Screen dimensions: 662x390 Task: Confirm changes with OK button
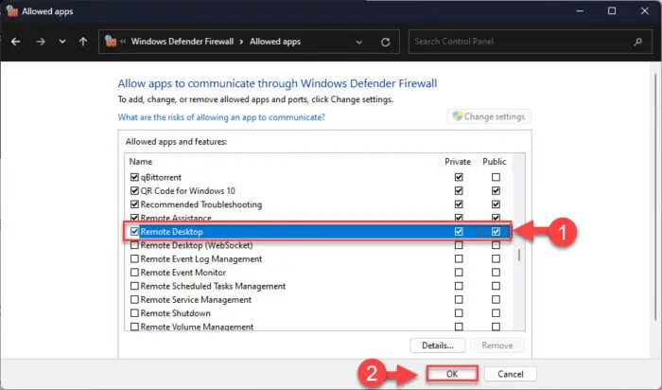452,374
